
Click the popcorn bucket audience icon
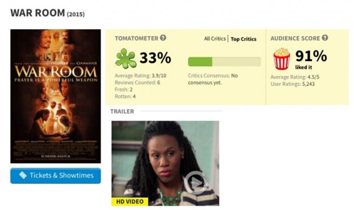[281, 59]
